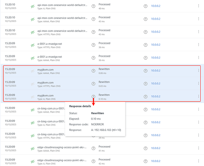Click the client info icon on myglkvm.com HTTPS row
The height and width of the screenshot is (166, 204).
tap(145, 84)
